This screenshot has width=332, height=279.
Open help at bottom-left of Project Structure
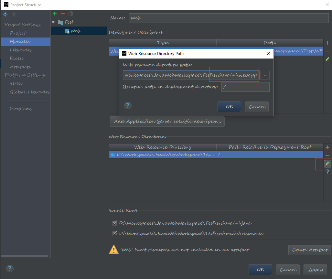[x=10, y=268]
